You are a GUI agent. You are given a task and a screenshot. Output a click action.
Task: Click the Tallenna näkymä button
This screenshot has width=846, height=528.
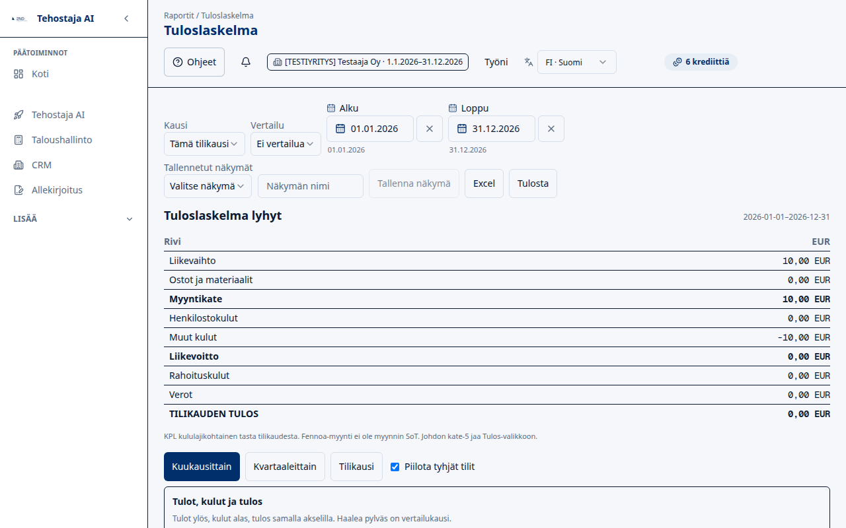414,183
